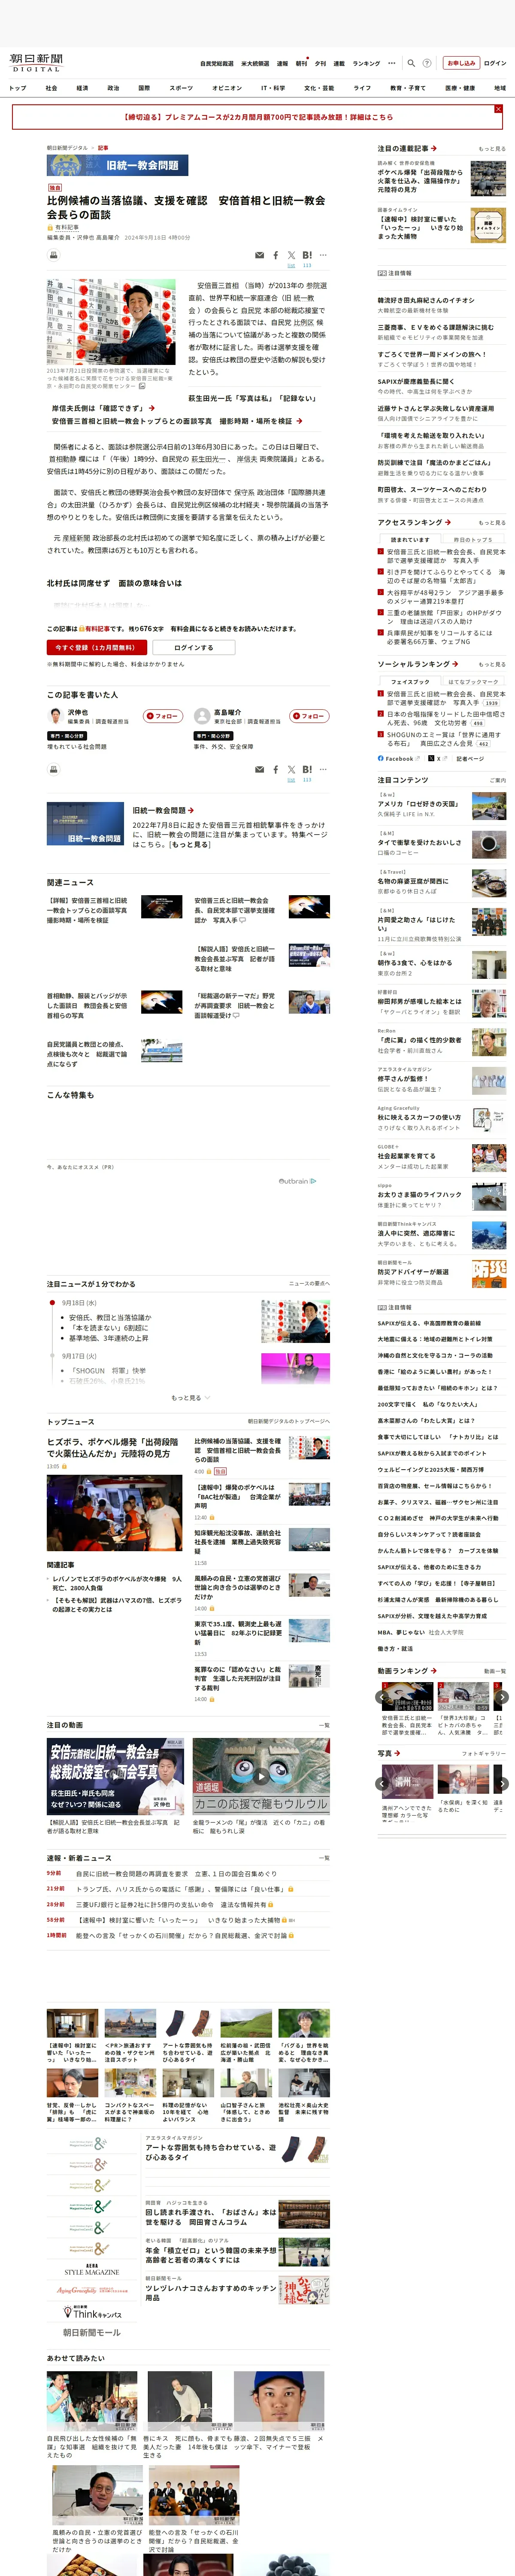Screen dimensions: 515x2576
Task: Open the 旧統一教会問題 article banner image
Action: [117, 165]
